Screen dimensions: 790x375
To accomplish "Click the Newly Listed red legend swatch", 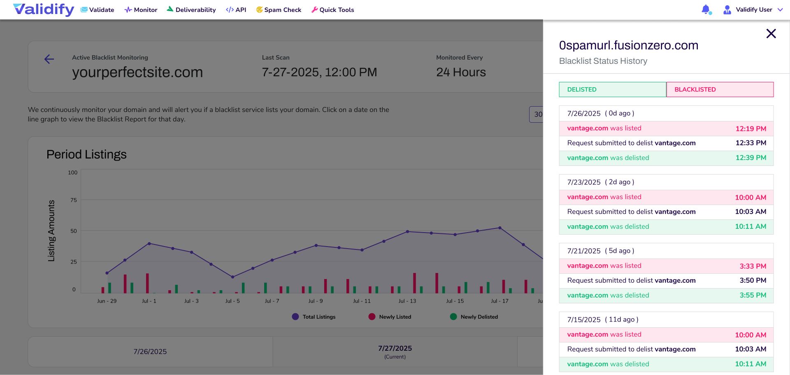I will click(372, 317).
